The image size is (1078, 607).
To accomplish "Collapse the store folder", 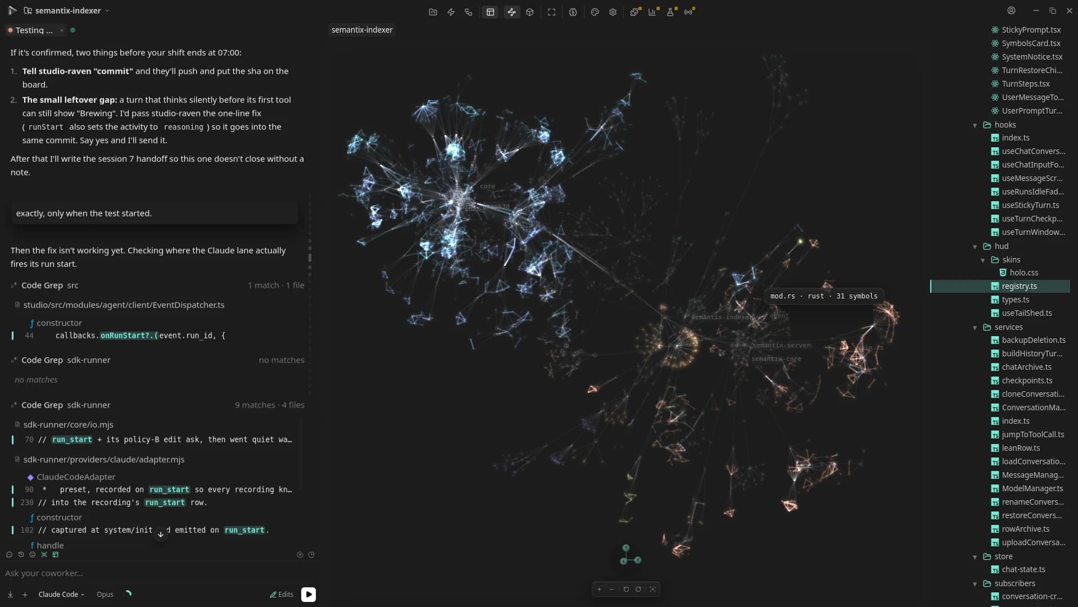I will point(975,557).
